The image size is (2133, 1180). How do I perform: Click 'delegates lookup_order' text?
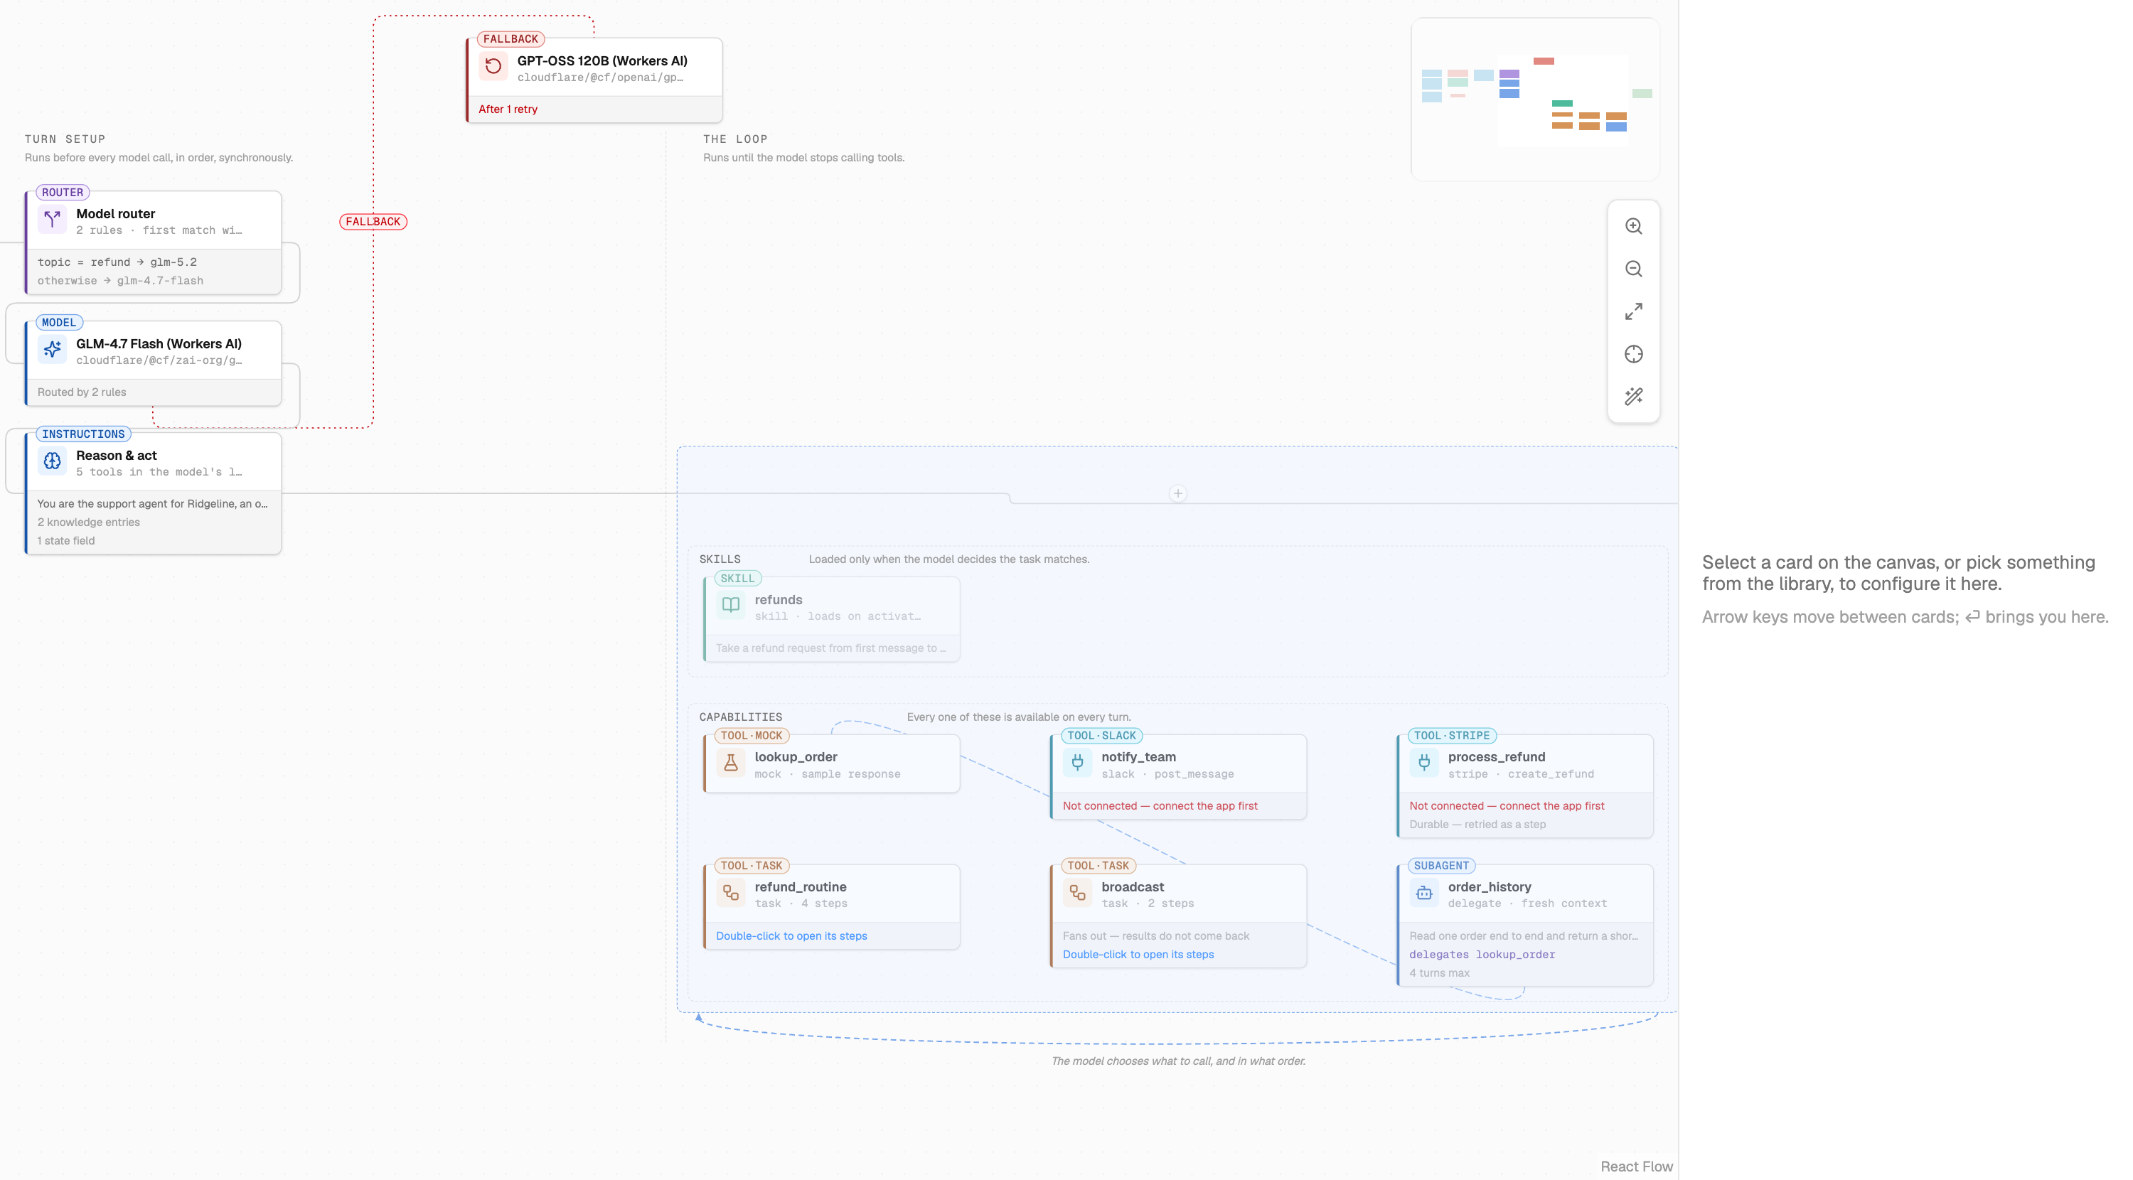(x=1482, y=954)
